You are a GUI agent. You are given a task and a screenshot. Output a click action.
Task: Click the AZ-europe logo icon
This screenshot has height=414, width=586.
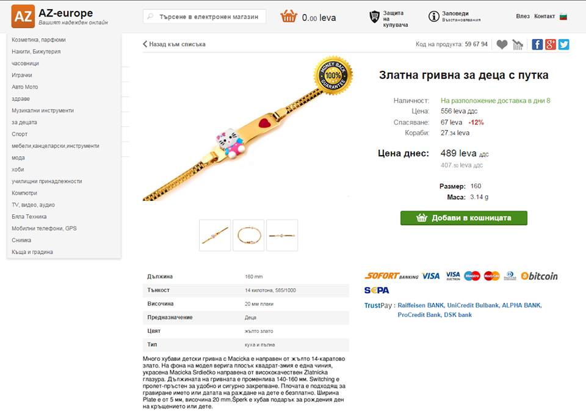23,16
